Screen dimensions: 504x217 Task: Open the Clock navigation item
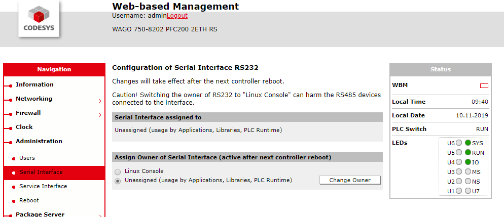tap(24, 127)
